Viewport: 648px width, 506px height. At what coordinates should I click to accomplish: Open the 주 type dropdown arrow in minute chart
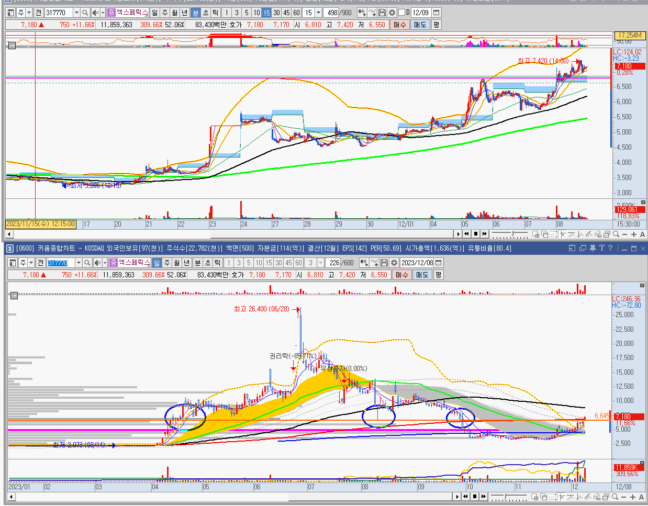(29, 12)
